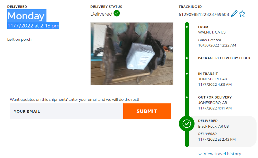Click the 11/7/2022 at 2:43 pm date text
Screen dimensions: 258x158
point(33,25)
